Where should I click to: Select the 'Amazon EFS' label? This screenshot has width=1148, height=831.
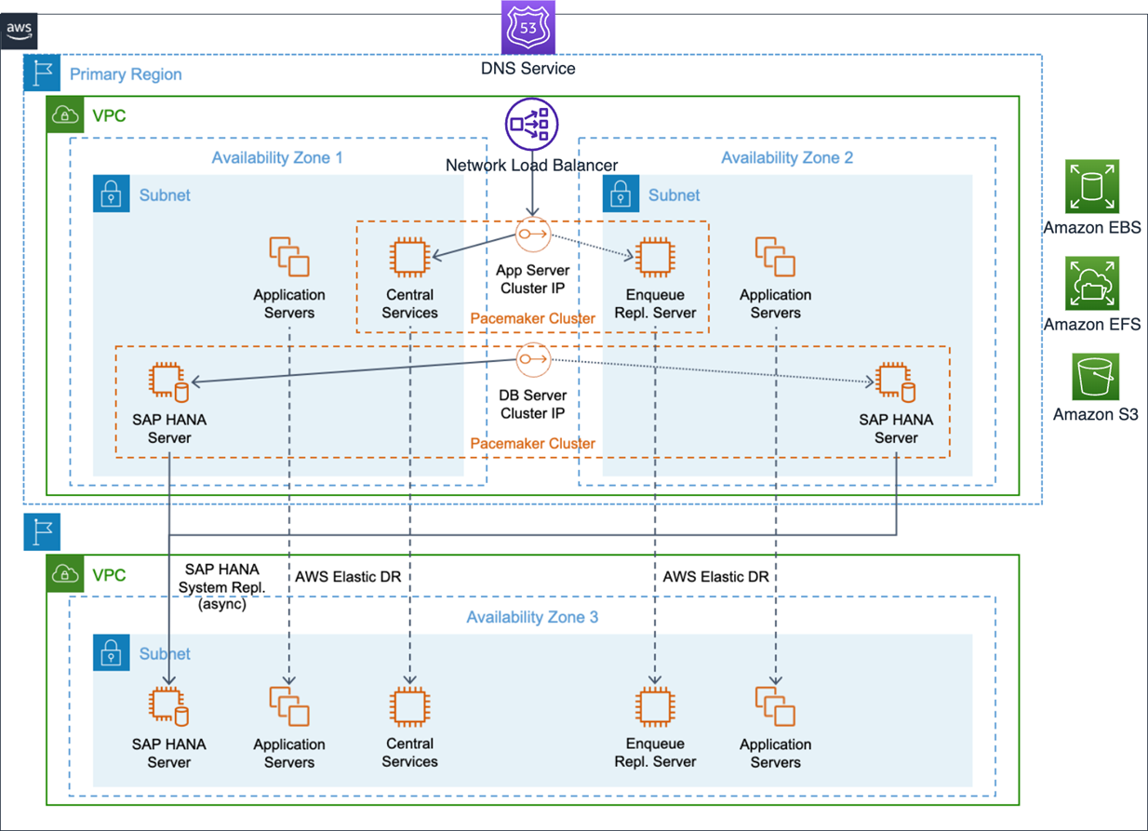click(x=1092, y=325)
